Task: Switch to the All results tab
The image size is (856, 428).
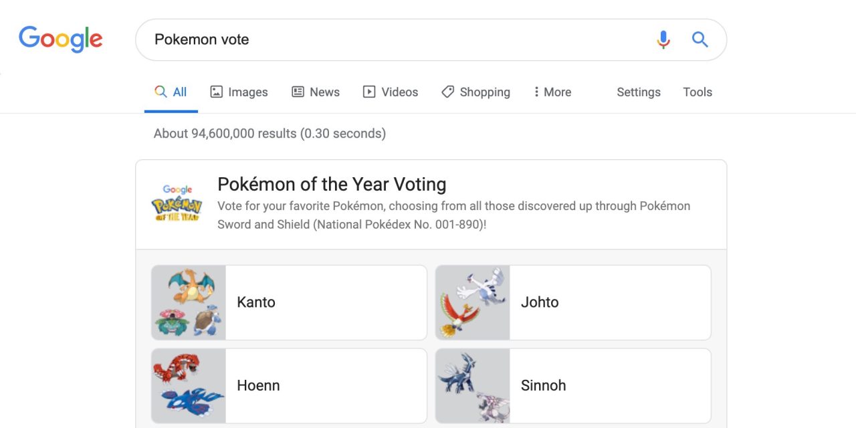Action: click(171, 92)
